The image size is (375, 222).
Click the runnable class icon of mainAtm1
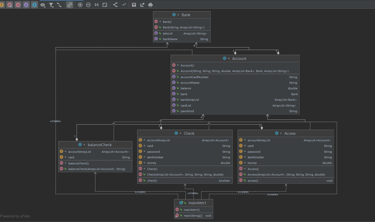[181, 203]
